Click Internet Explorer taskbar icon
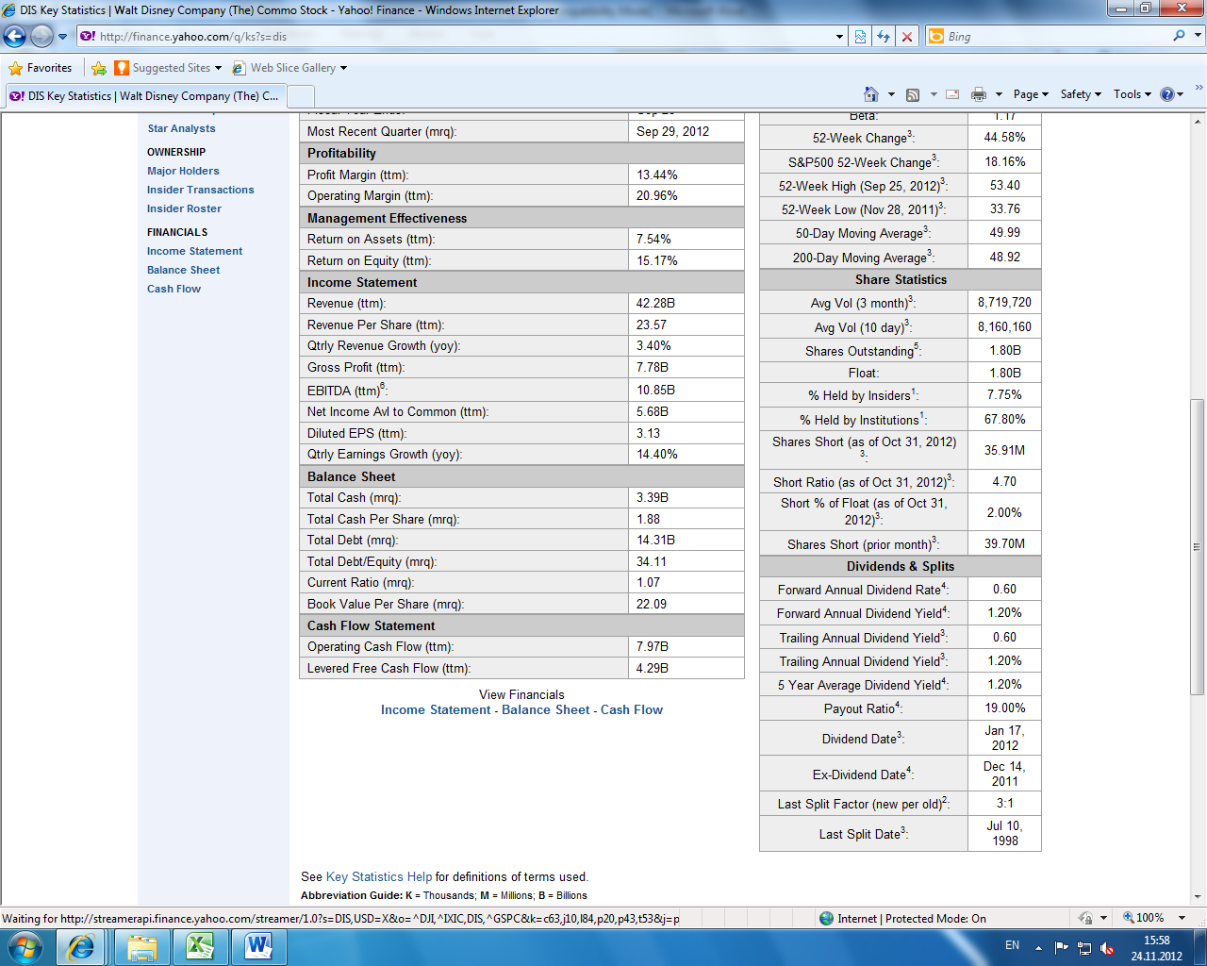This screenshot has width=1207, height=966. click(x=81, y=946)
